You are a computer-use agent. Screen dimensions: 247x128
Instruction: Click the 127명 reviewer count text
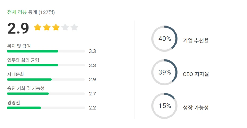click(47, 12)
